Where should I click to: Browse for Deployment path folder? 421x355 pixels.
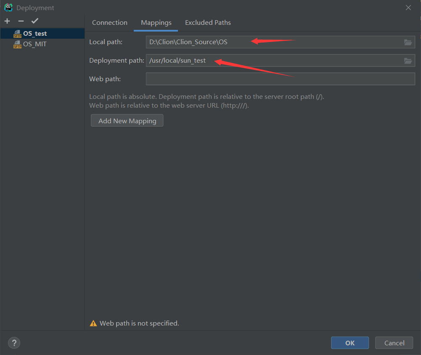point(408,61)
